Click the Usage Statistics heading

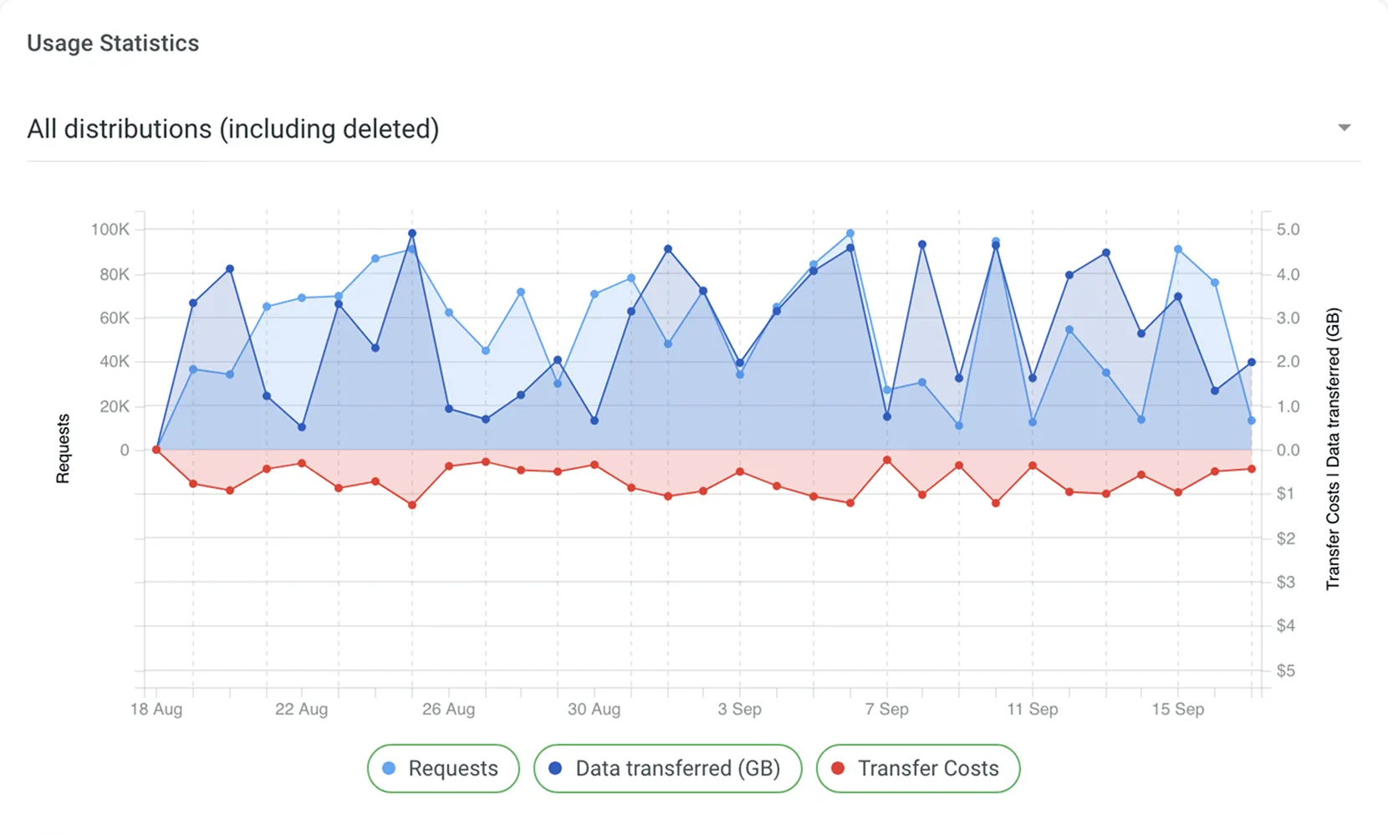click(x=113, y=43)
